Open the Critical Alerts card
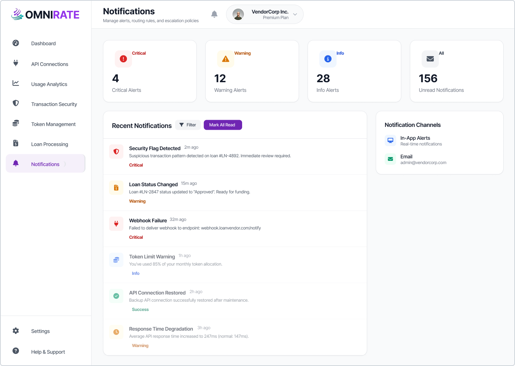The image size is (515, 366). [150, 71]
